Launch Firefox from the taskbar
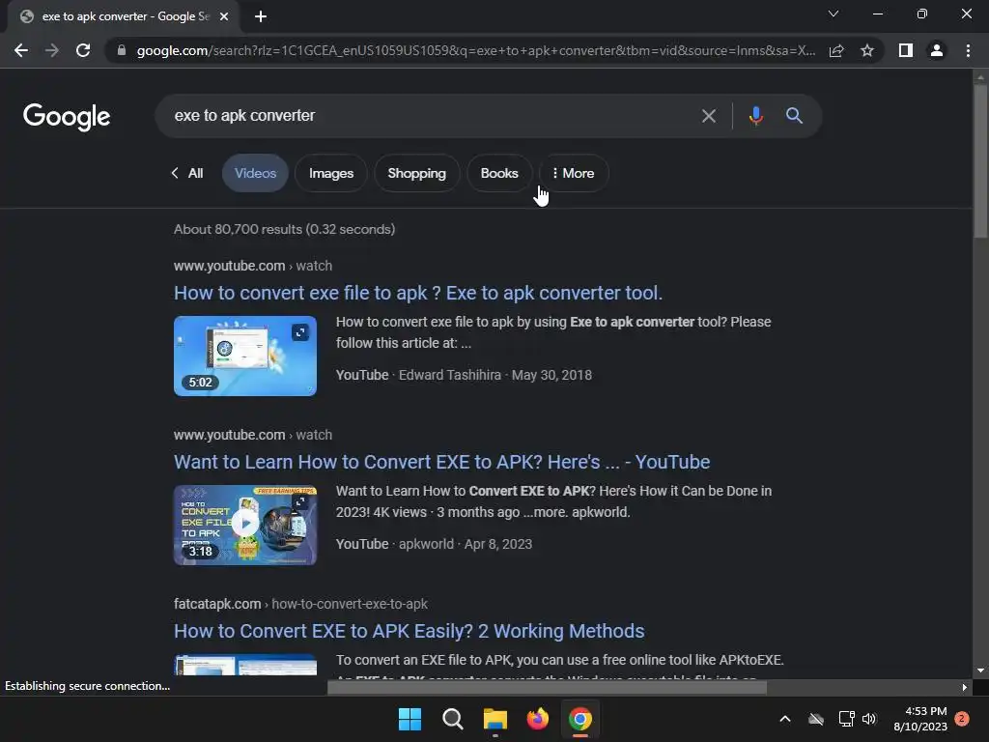Viewport: 989px width, 742px height. pos(537,719)
